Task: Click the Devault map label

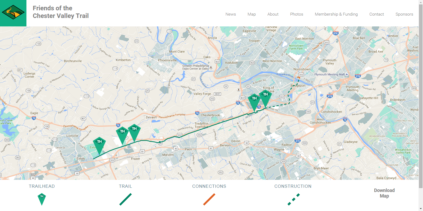Action: point(151,117)
